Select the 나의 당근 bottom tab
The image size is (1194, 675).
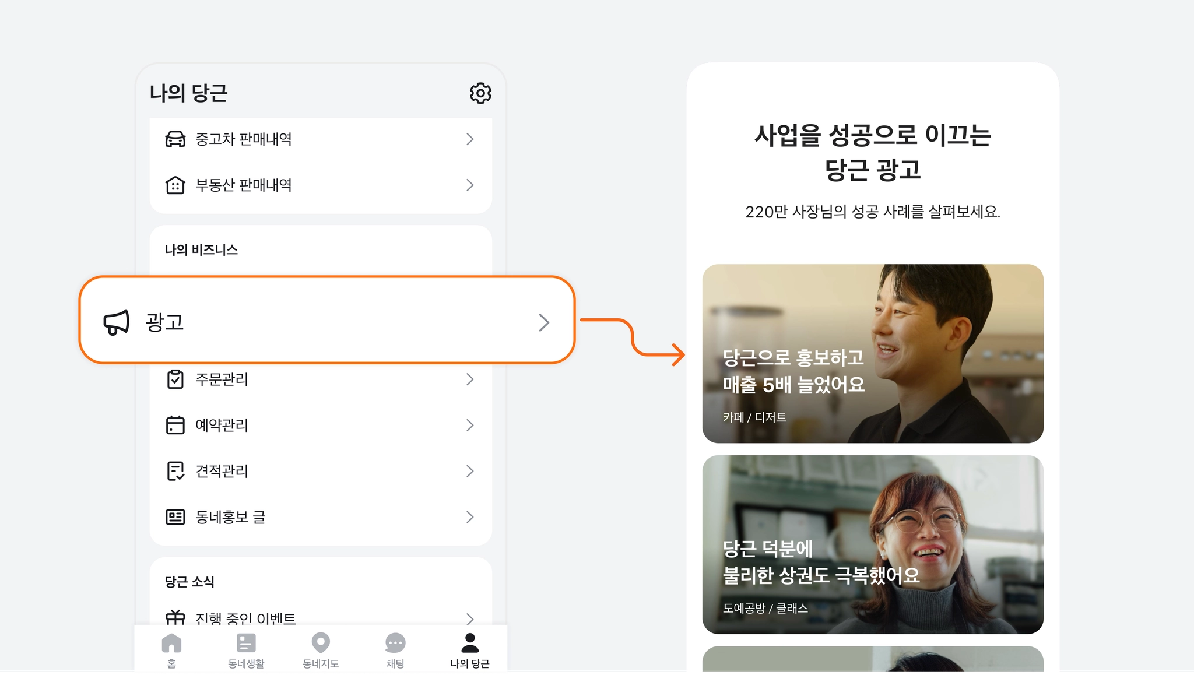click(470, 651)
